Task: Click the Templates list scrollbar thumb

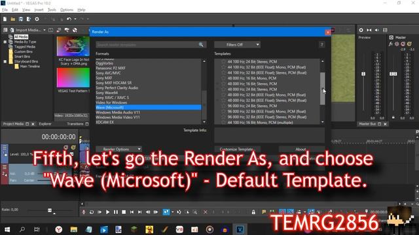Action: (323, 89)
